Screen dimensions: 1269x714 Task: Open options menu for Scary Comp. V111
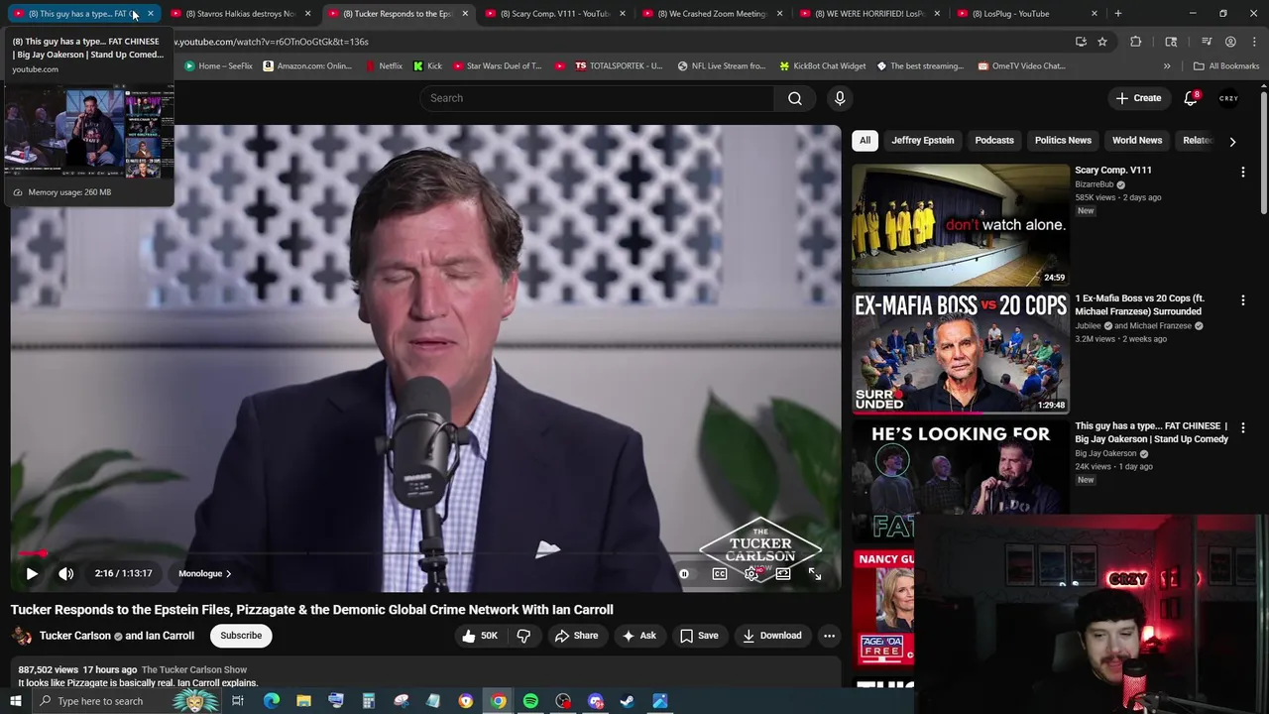point(1243,172)
